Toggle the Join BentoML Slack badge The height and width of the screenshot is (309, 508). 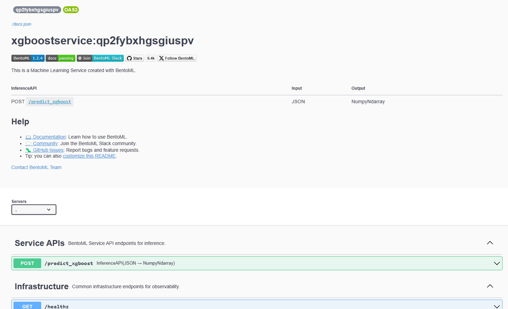coord(100,58)
